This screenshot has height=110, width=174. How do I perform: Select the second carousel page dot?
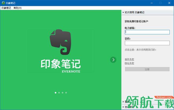(x=59, y=93)
